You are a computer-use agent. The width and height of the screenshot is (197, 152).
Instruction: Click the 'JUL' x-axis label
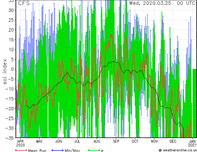[77, 141]
